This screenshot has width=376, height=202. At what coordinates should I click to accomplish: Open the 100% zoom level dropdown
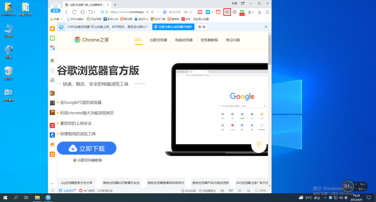[x=262, y=191]
